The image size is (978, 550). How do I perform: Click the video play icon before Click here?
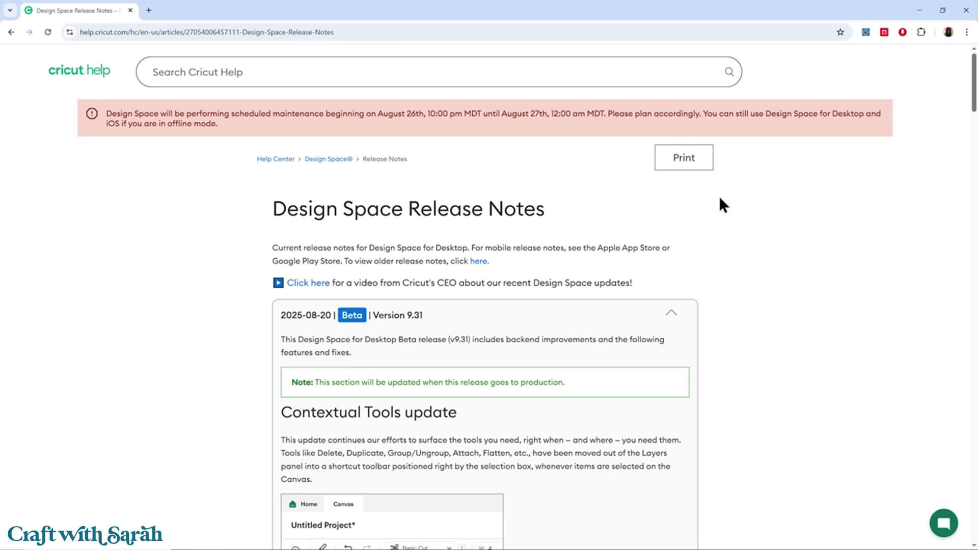tap(278, 283)
